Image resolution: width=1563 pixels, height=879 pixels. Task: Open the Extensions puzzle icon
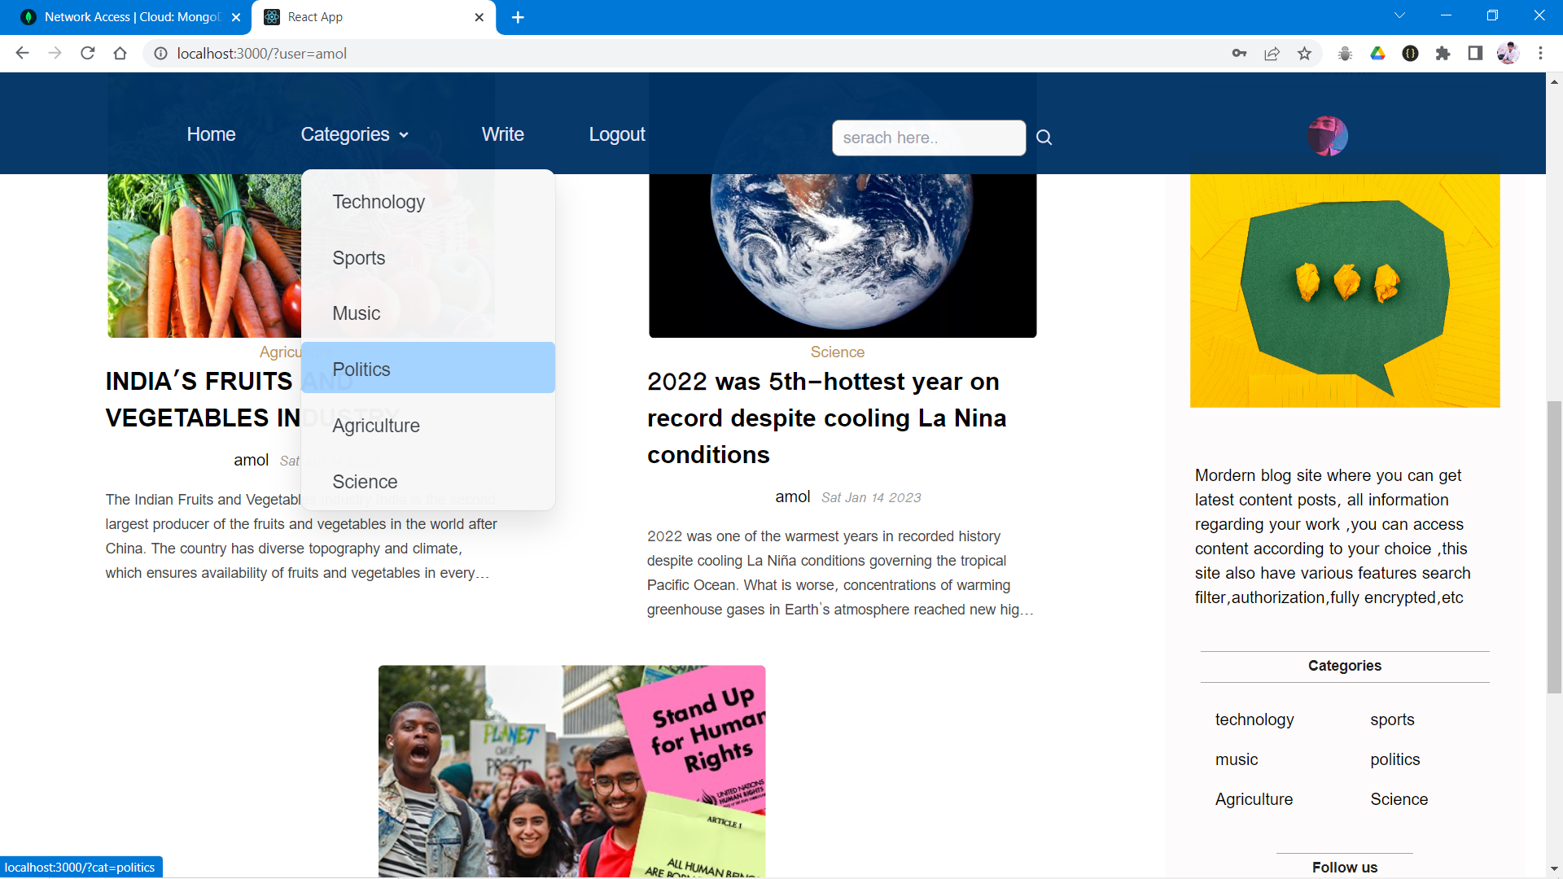pos(1443,54)
